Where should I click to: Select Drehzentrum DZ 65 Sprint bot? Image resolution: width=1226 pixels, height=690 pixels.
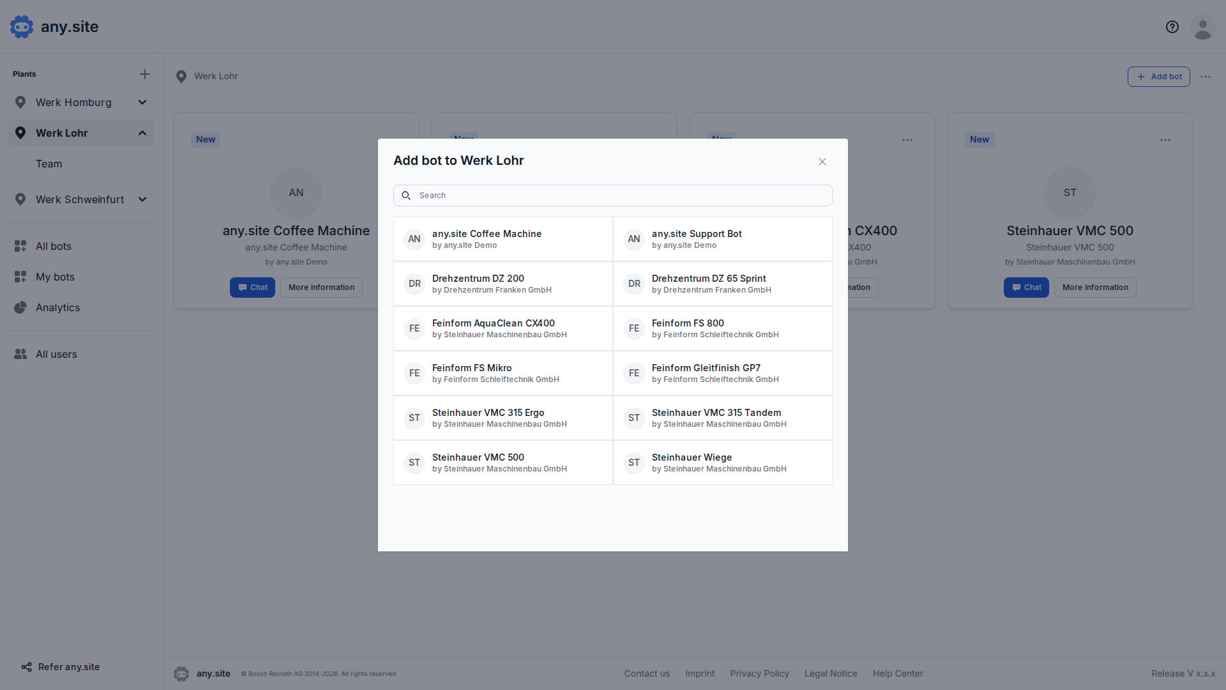coord(723,284)
